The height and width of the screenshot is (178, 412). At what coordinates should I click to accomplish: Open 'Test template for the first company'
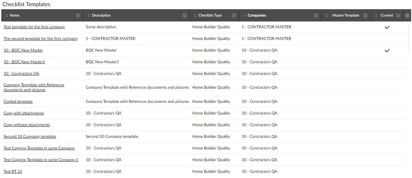point(34,27)
